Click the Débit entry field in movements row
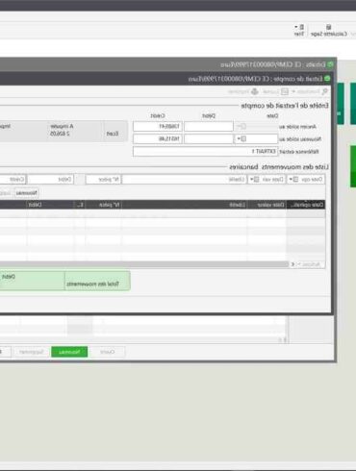The width and height of the screenshot is (356, 471). pyautogui.click(x=50, y=179)
